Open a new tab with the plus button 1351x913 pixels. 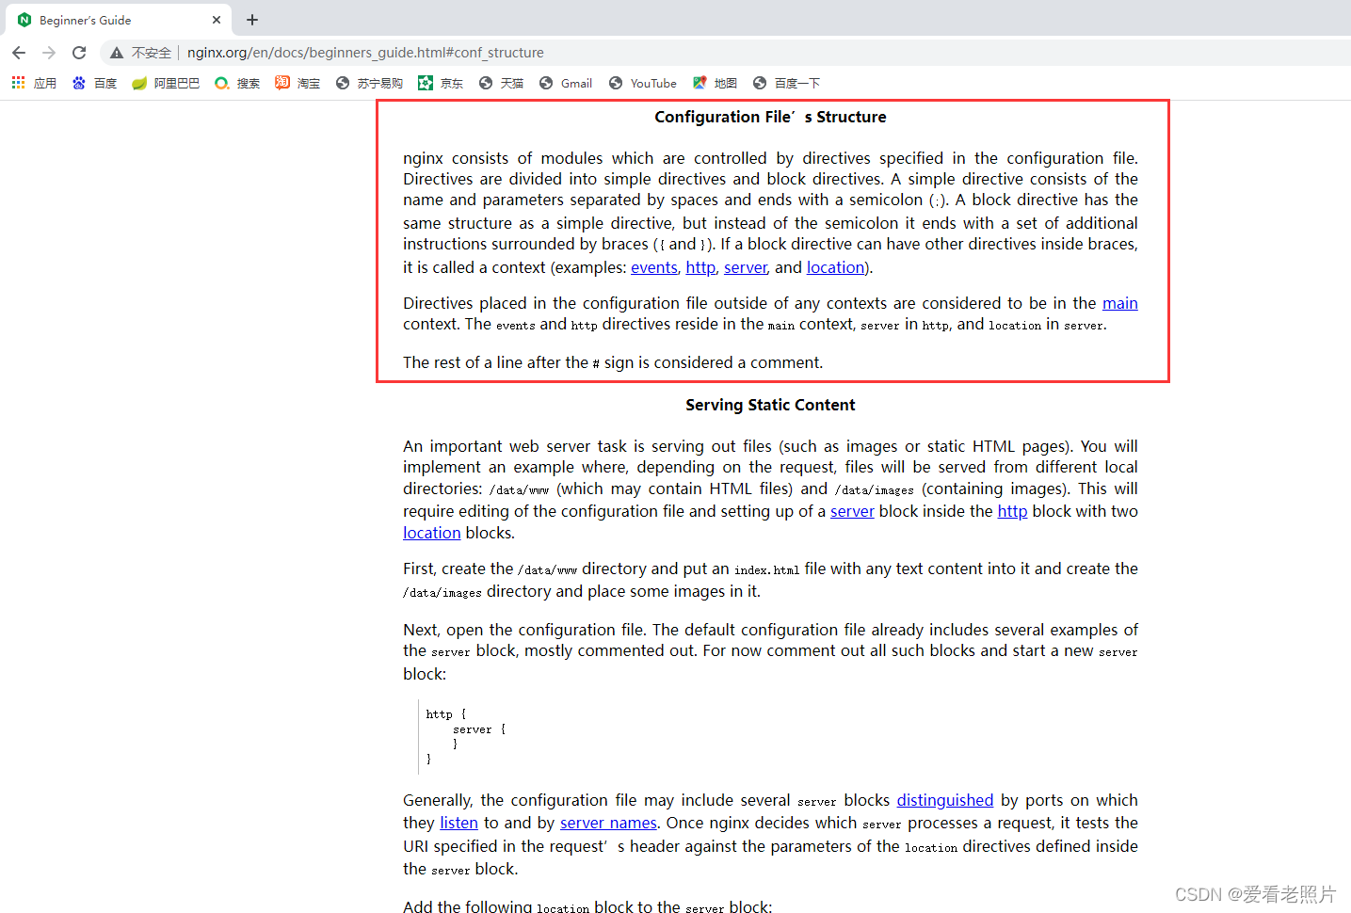[252, 20]
